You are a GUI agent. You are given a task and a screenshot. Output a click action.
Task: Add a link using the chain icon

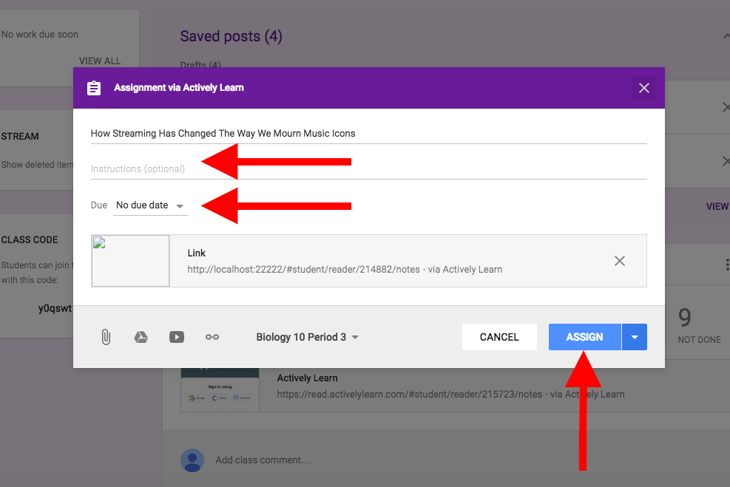tap(212, 337)
